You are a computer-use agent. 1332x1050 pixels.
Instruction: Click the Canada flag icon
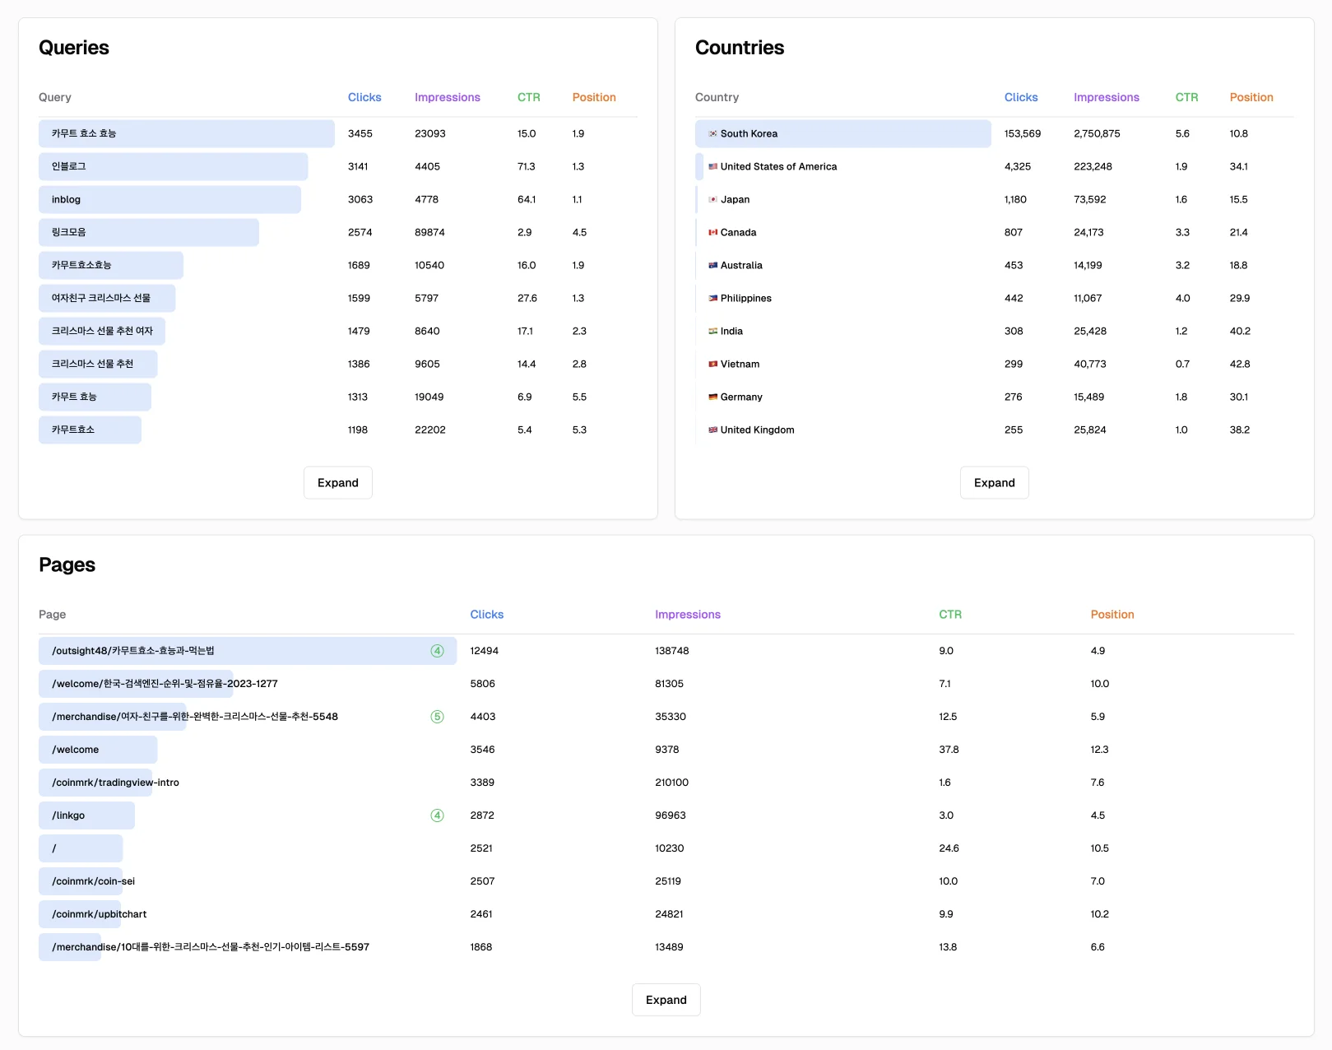point(712,232)
